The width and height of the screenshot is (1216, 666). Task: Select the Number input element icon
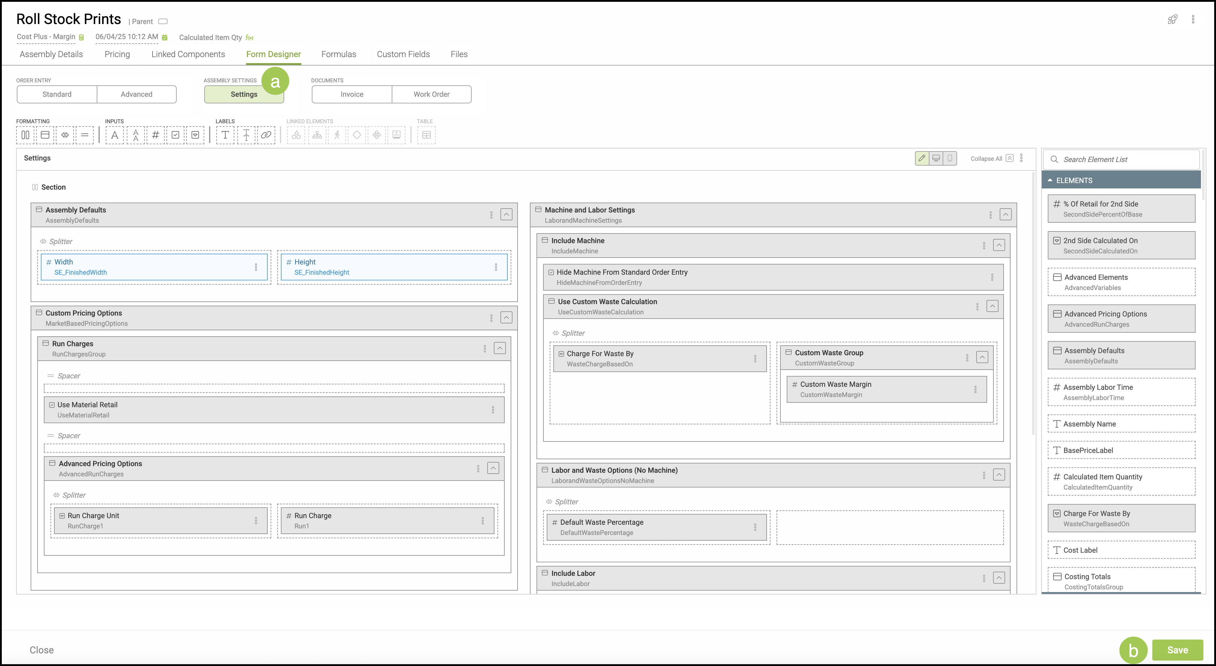click(x=155, y=135)
